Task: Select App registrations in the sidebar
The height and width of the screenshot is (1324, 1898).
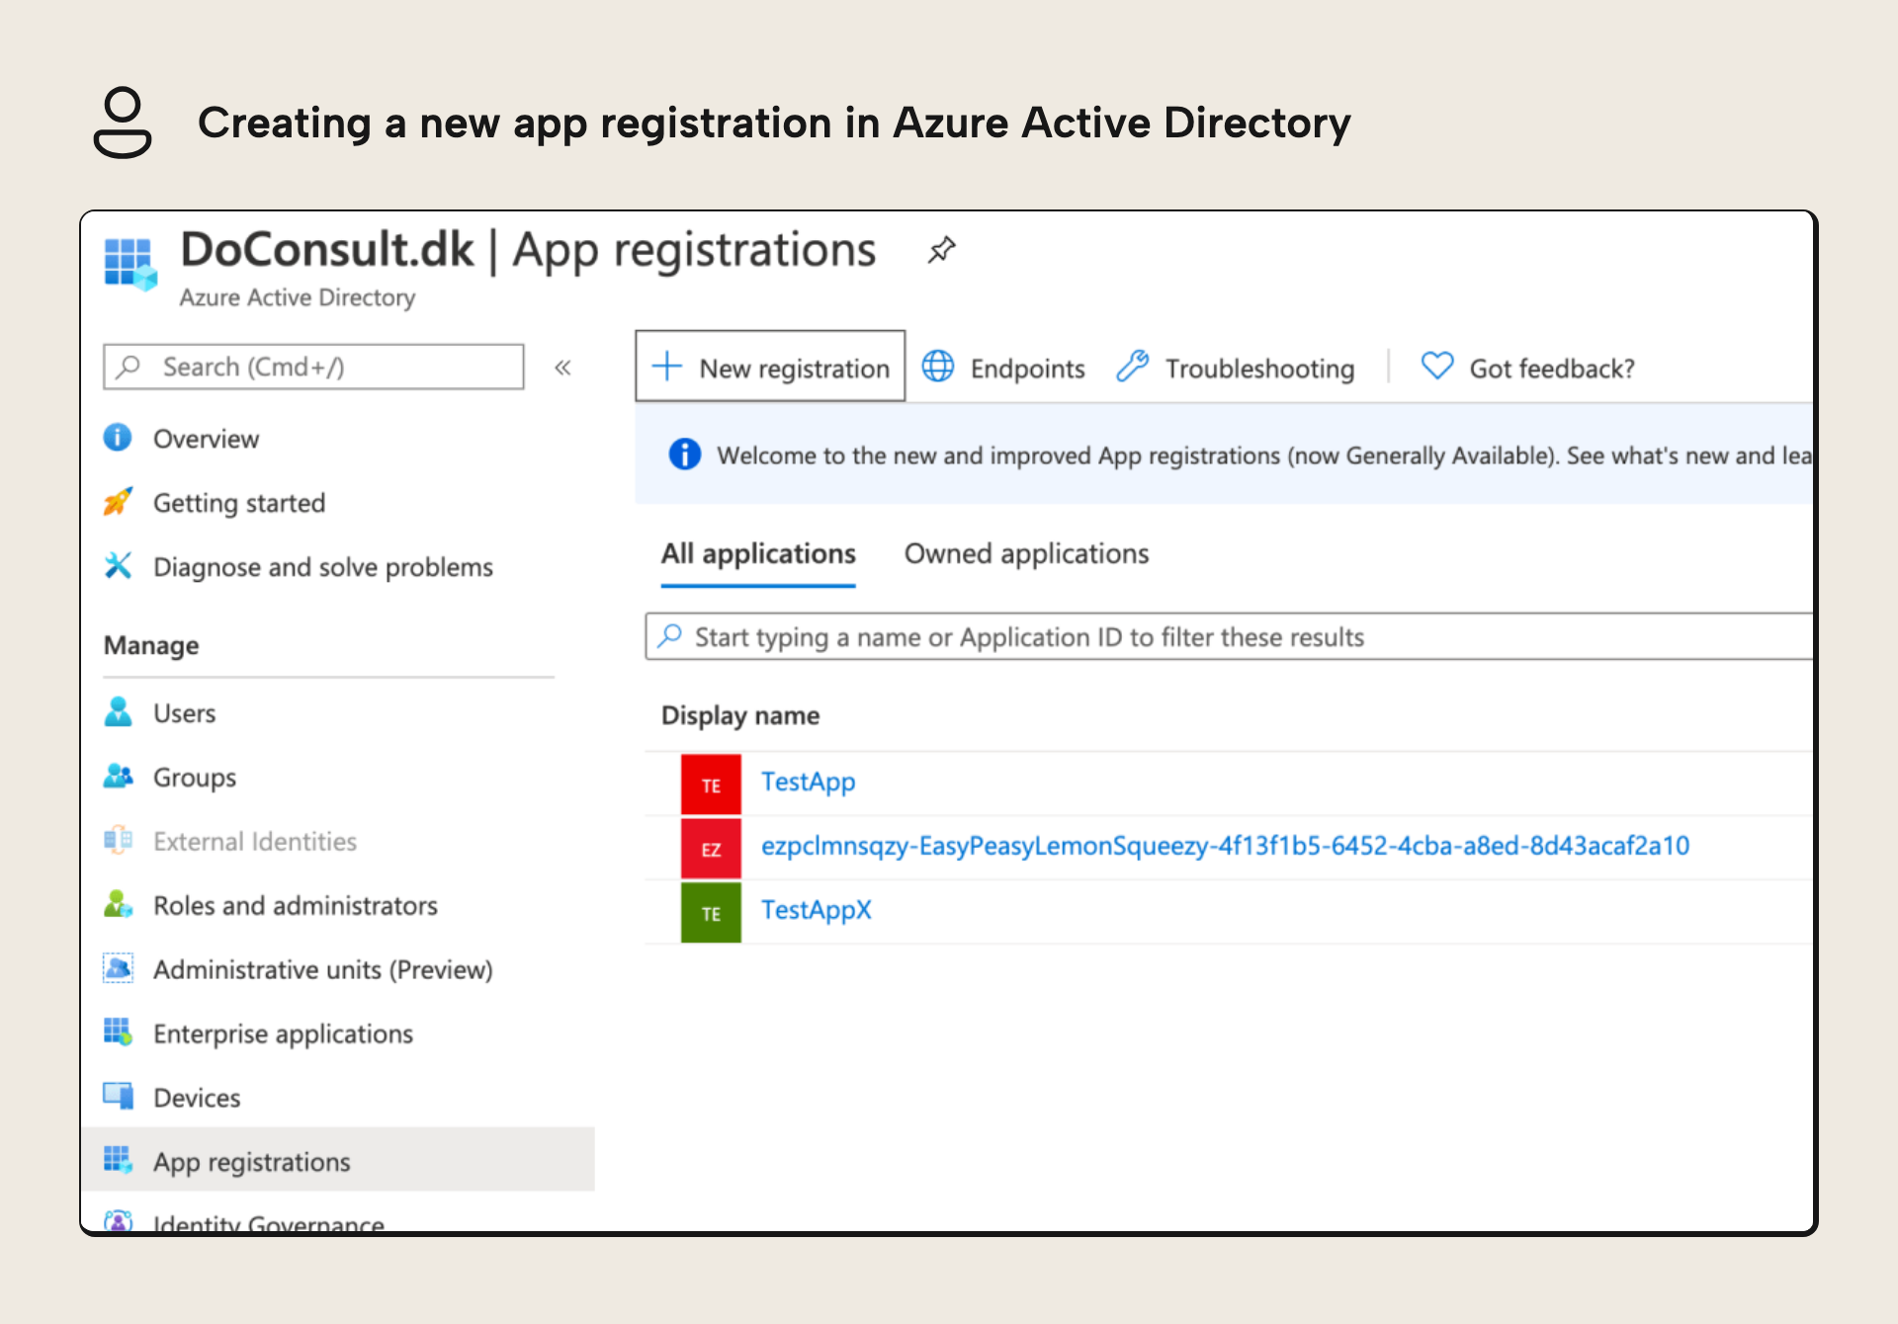Action: 338,1160
